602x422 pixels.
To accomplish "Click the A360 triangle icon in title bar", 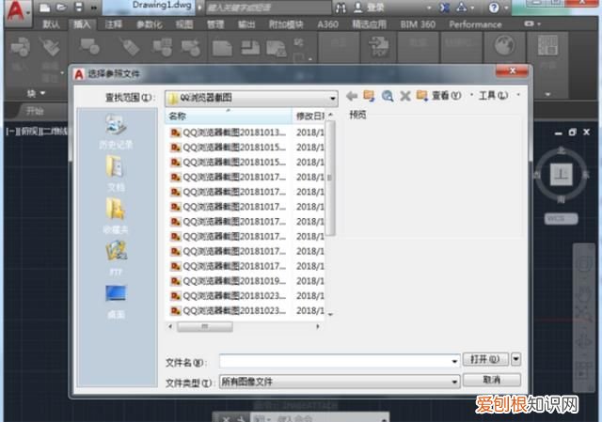I will tap(462, 8).
